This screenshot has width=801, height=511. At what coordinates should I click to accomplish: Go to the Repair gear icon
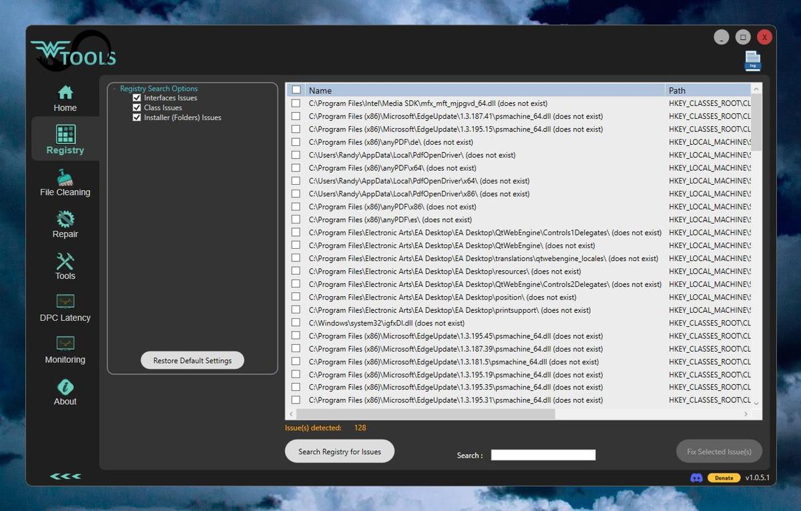click(x=65, y=219)
